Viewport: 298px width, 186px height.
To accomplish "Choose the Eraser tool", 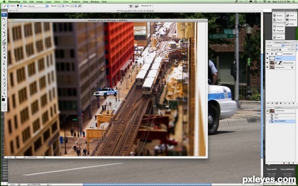I will click(x=4, y=54).
